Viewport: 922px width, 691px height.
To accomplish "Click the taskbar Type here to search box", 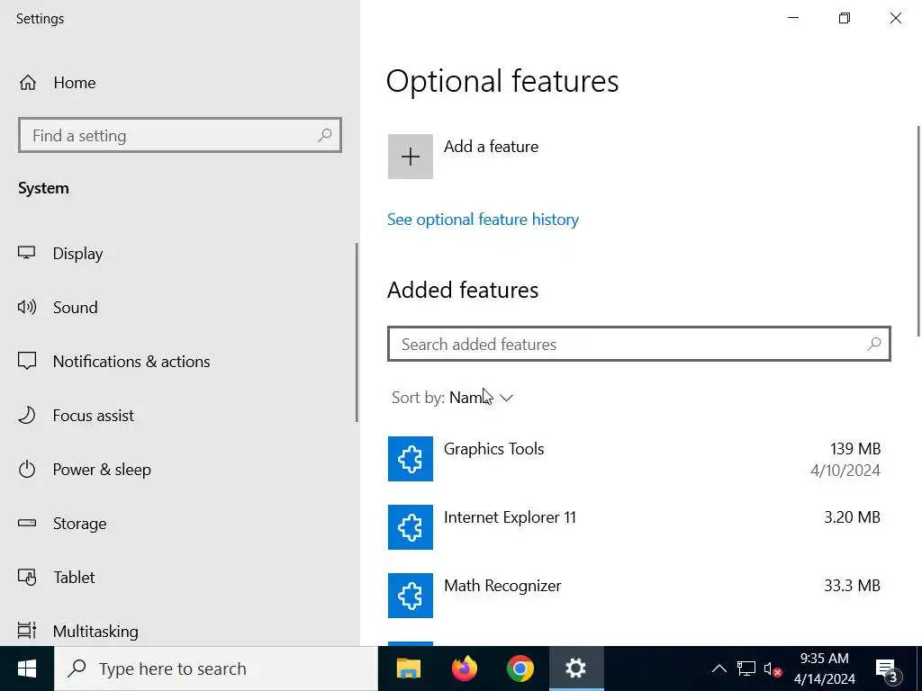I will click(216, 669).
